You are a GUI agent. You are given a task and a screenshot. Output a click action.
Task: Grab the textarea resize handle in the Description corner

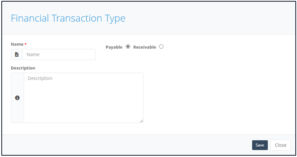(x=141, y=121)
